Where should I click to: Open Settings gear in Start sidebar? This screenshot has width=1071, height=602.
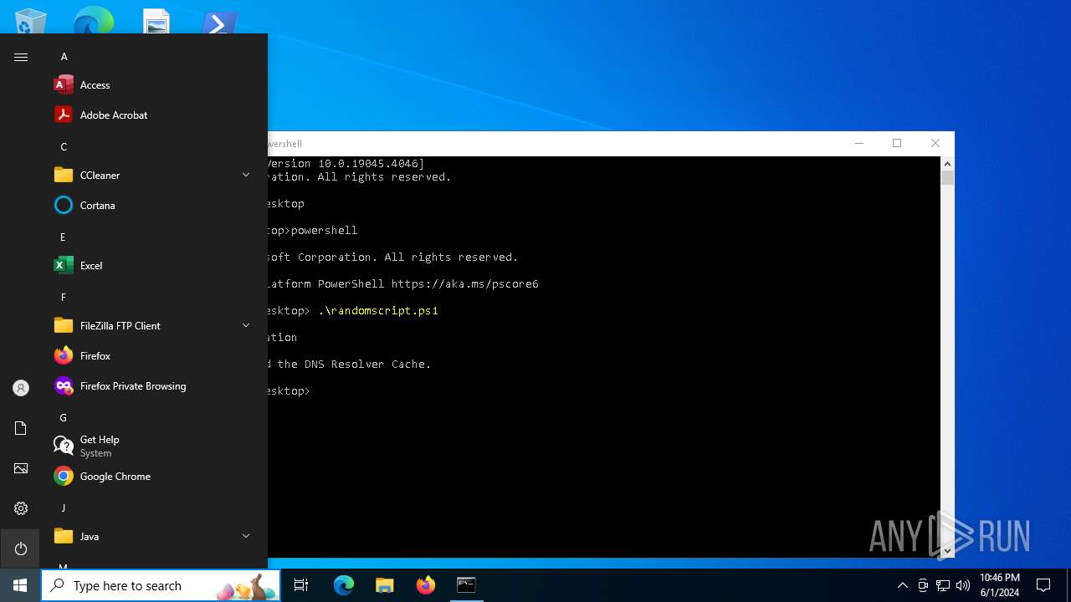click(x=21, y=508)
